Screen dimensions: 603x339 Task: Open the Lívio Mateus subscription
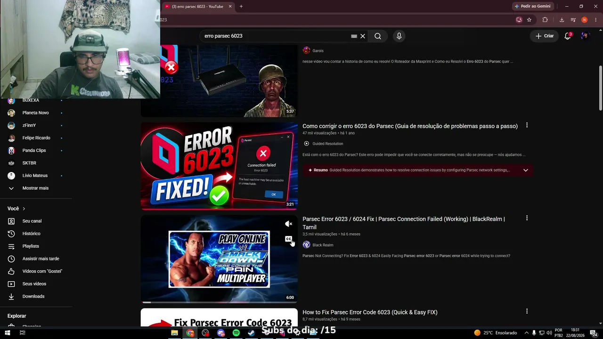click(36, 176)
